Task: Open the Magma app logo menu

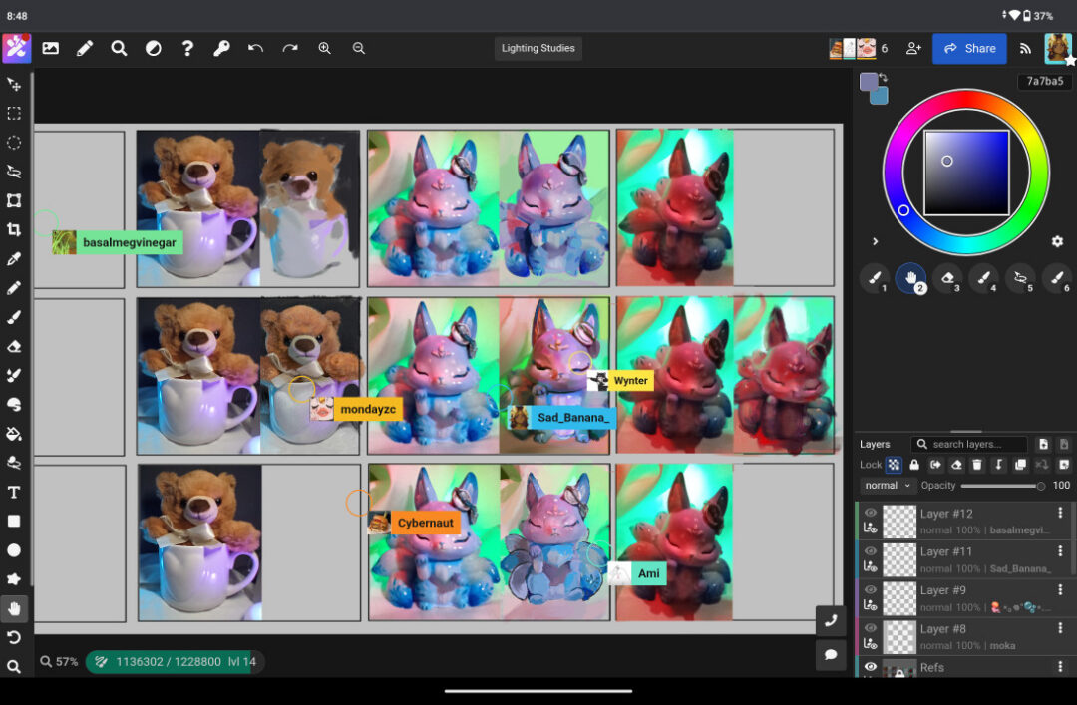Action: [x=17, y=48]
